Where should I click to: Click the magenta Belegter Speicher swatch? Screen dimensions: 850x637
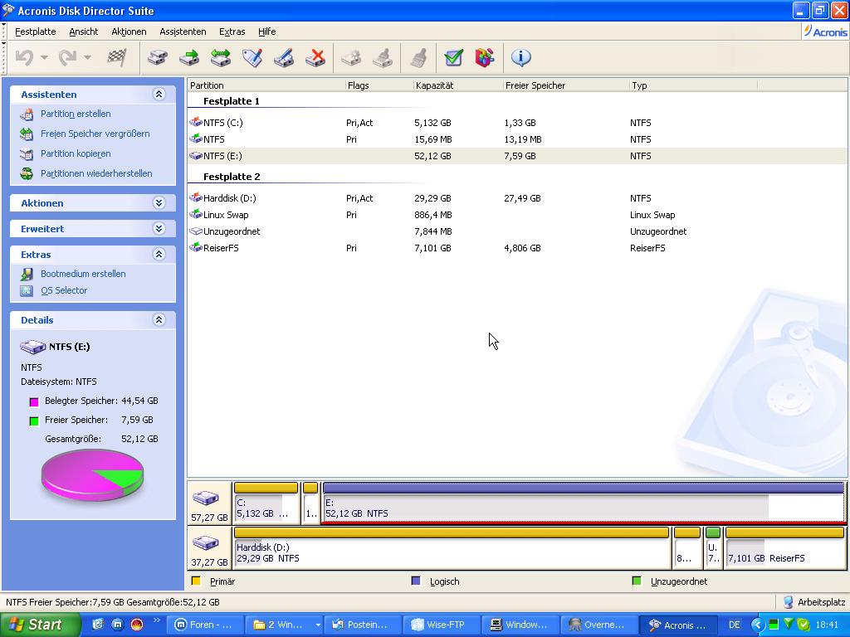[x=34, y=402]
